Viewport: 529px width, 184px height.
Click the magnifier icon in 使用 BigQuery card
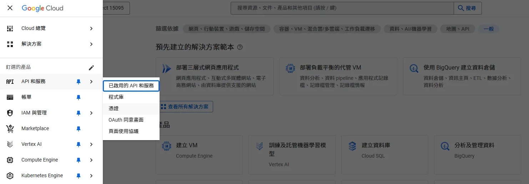[x=414, y=68]
